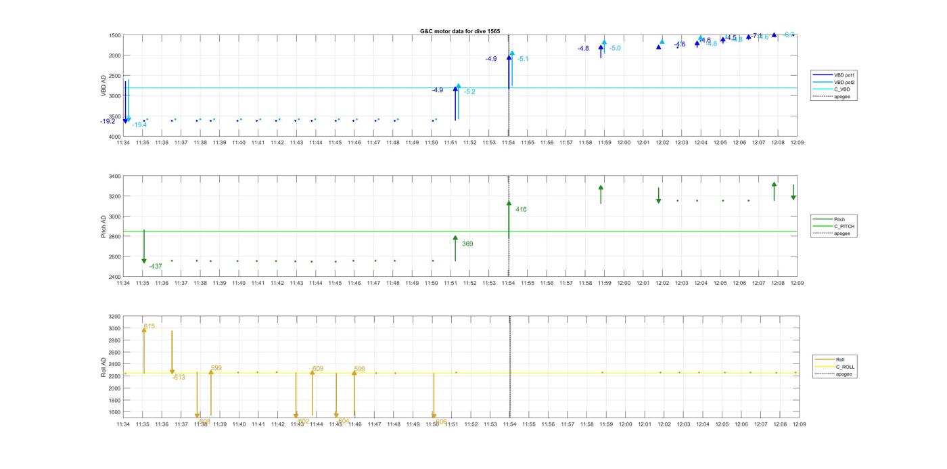The image size is (947, 469).
Task: Click the "Roll AD" y-axis label
Action: pyautogui.click(x=104, y=366)
